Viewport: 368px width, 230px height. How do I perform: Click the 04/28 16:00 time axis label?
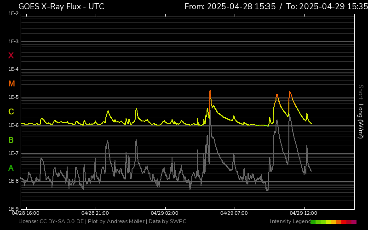pyautogui.click(x=26, y=213)
